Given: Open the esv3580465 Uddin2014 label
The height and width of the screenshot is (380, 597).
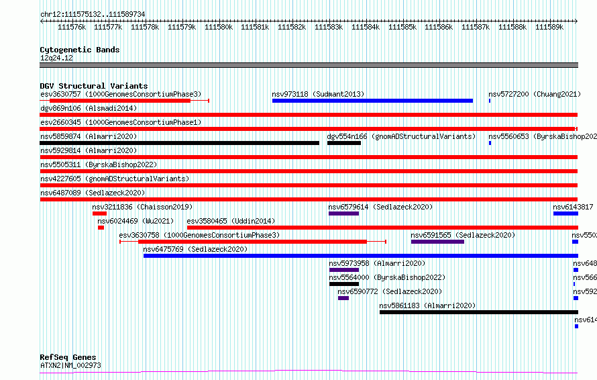Looking at the screenshot, I should click(x=231, y=221).
